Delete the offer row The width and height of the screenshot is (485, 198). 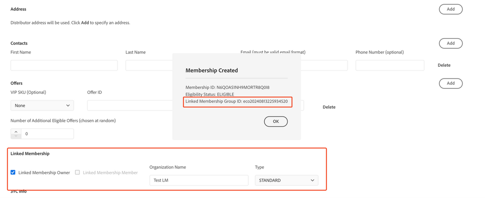[329, 107]
